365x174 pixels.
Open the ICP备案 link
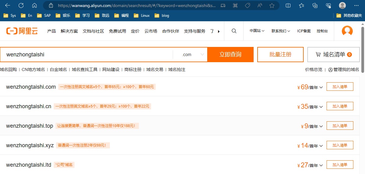point(304,31)
